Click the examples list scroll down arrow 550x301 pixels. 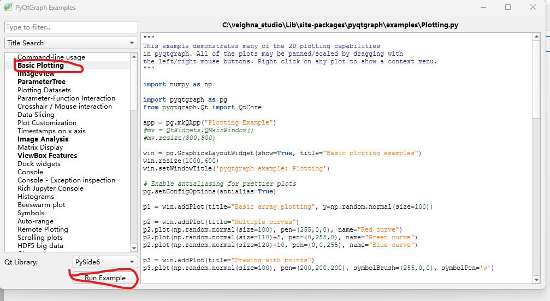click(134, 248)
